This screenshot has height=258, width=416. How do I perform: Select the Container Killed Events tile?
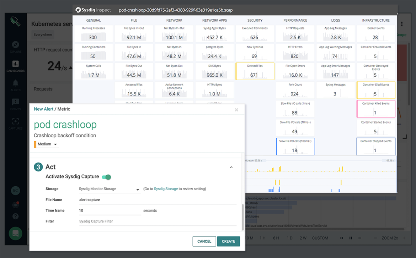click(376, 109)
